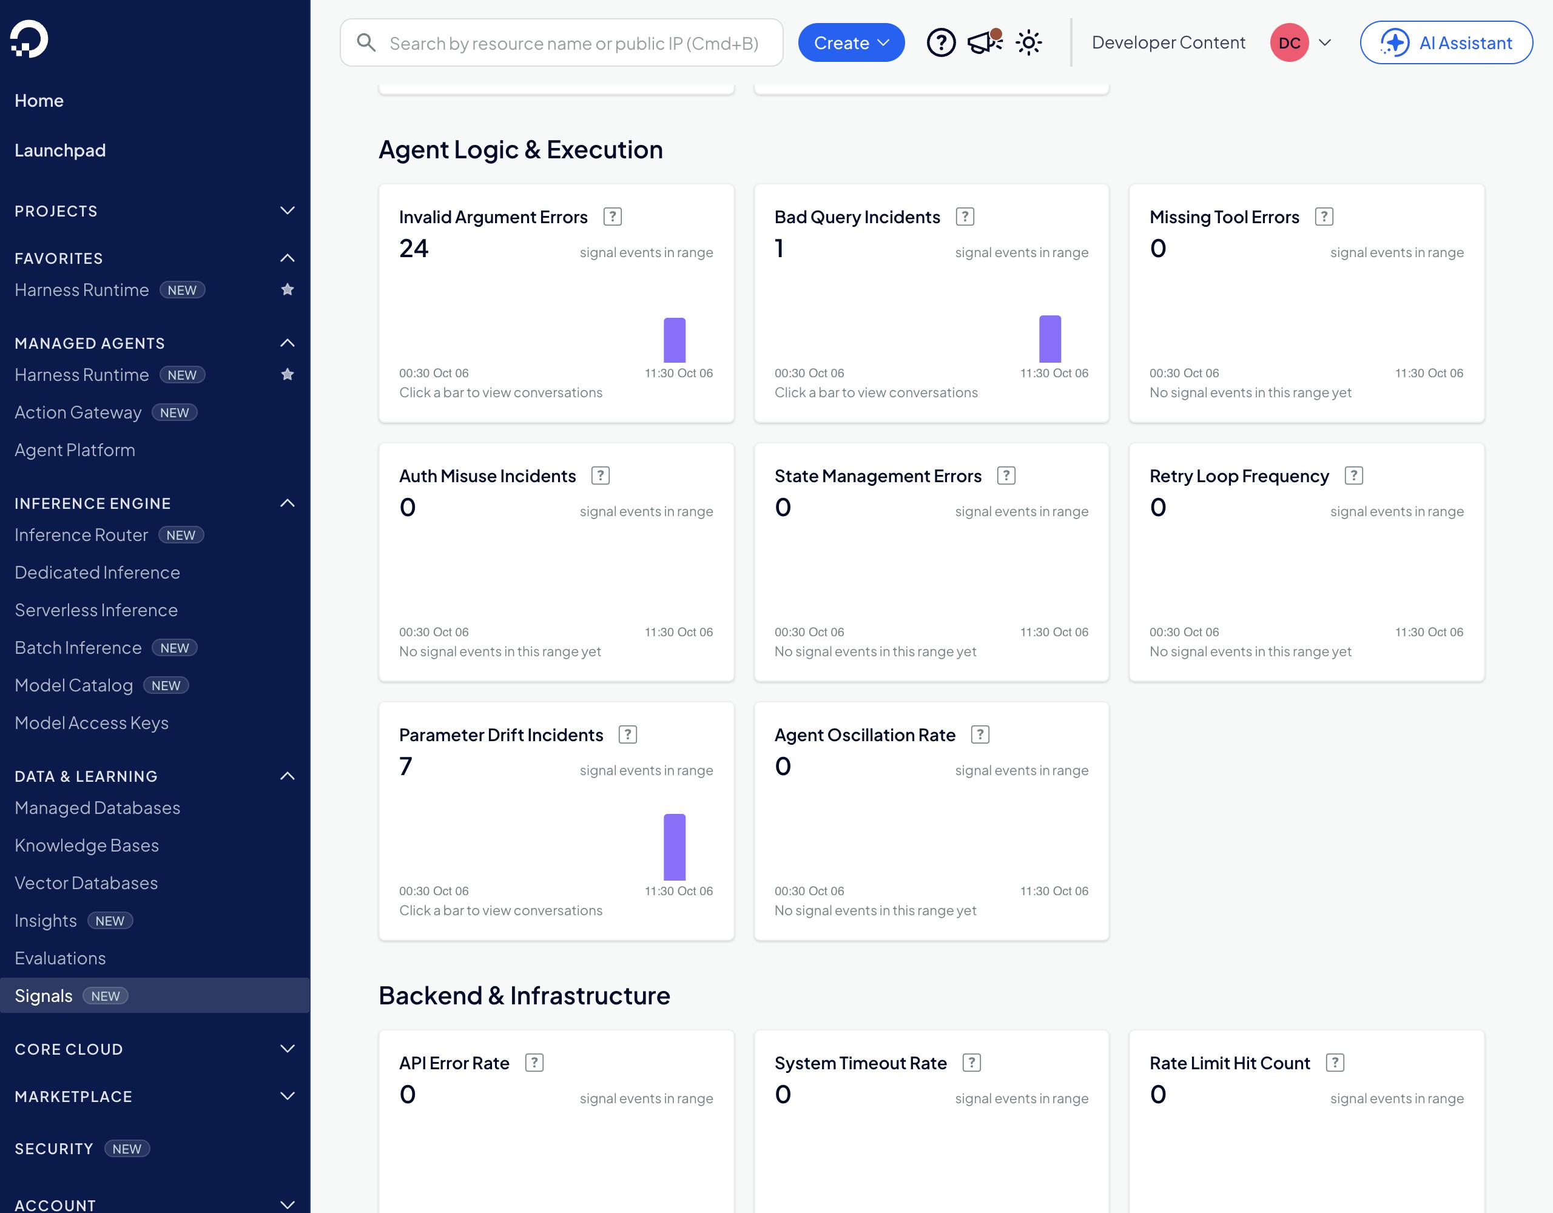This screenshot has height=1213, width=1553.
Task: Open the account dropdown chevron beside DC
Action: (x=1325, y=42)
